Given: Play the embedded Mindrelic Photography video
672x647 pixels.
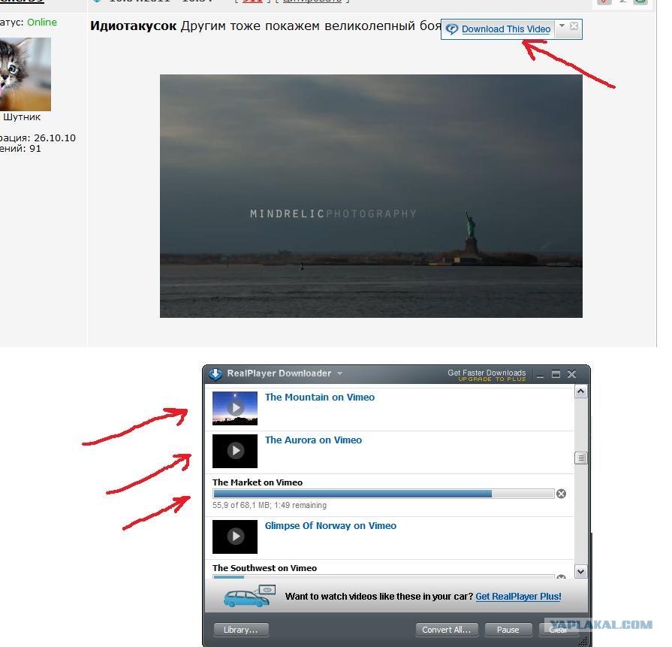Looking at the screenshot, I should click(371, 196).
